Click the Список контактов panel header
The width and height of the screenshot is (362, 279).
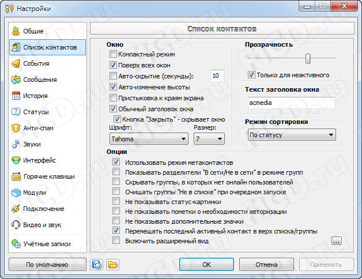point(222,29)
